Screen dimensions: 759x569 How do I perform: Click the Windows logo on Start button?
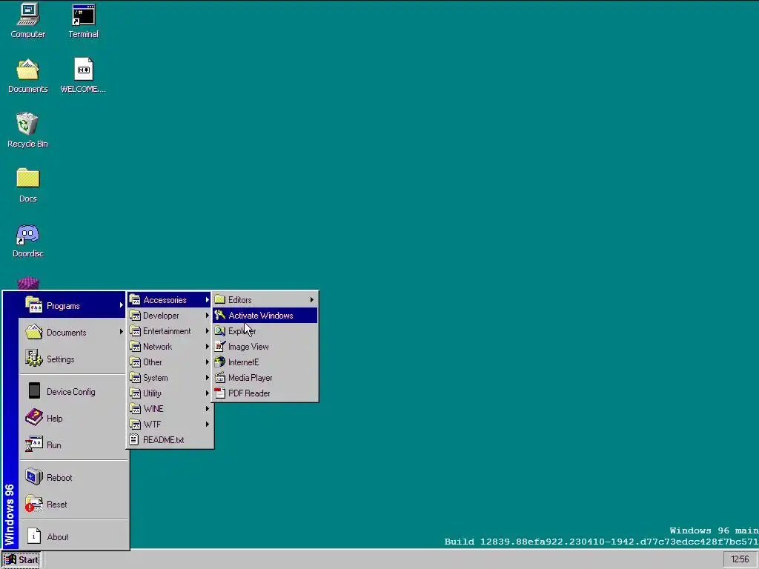click(x=10, y=560)
